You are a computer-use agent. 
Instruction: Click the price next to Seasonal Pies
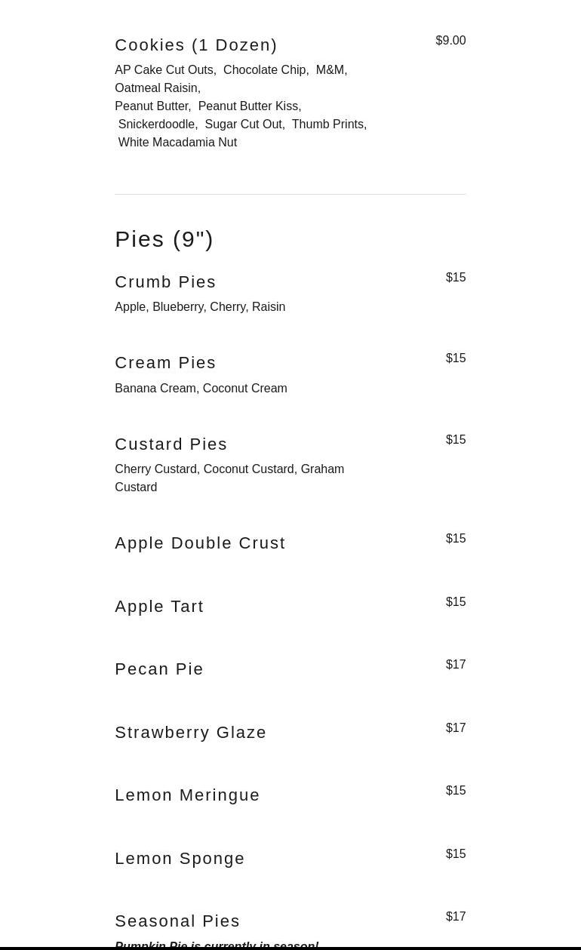pos(456,917)
